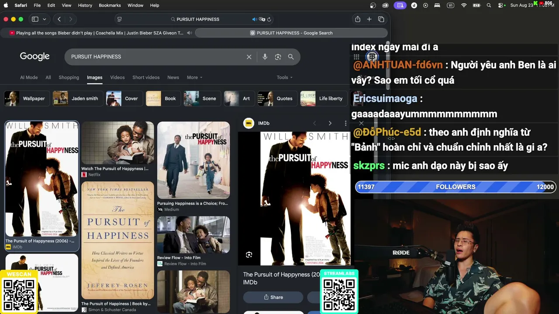Open the Shopping results tab
The height and width of the screenshot is (314, 559).
[69, 77]
